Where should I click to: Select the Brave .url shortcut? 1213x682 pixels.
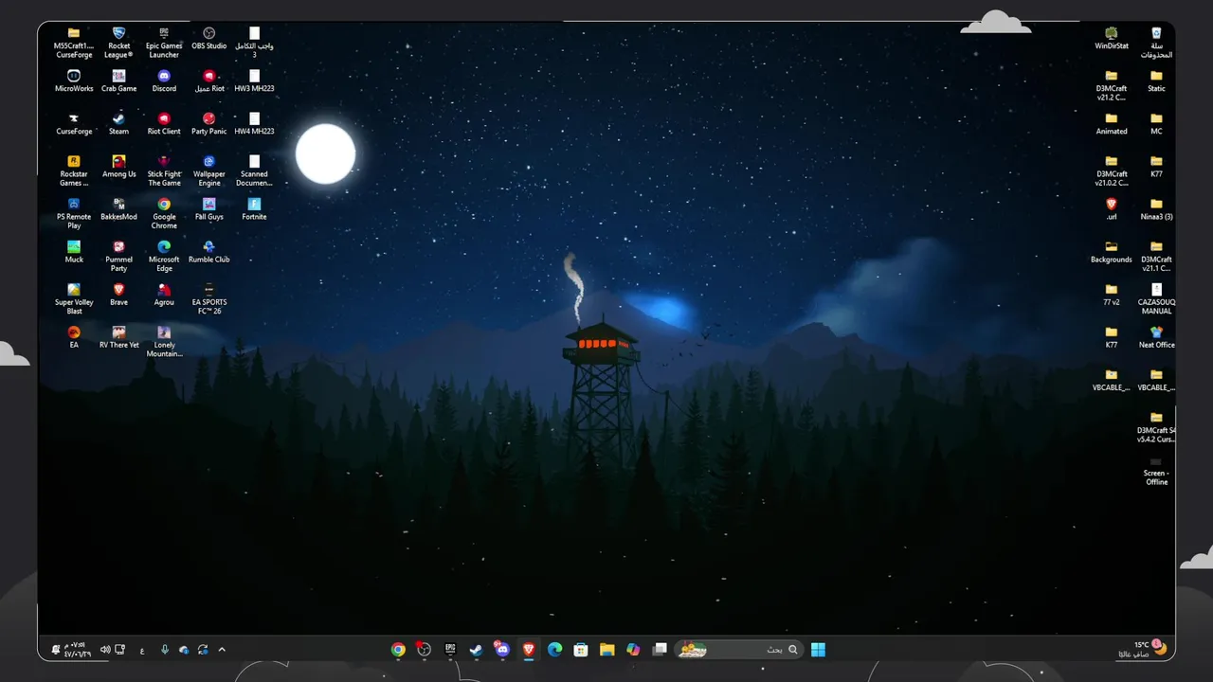pyautogui.click(x=1112, y=209)
